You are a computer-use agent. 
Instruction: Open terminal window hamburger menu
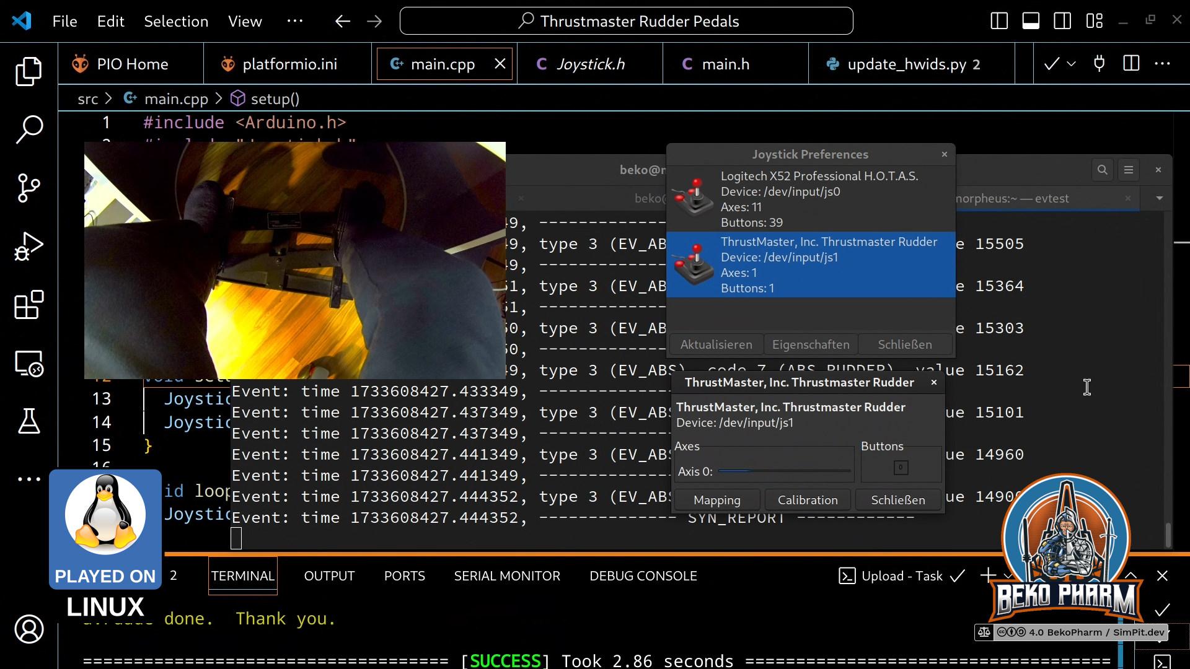pyautogui.click(x=1129, y=170)
